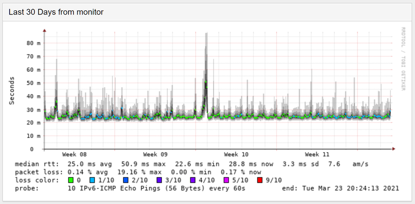Click the Week 11 axis label
This screenshot has height=204, width=415.
pos(317,154)
